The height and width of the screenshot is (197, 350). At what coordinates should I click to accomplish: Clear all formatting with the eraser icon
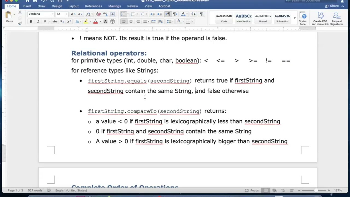pos(98,14)
